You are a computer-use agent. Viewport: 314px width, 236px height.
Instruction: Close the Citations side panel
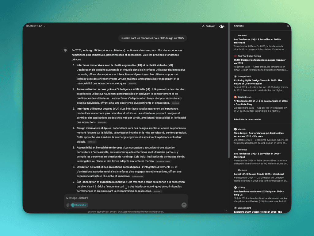click(x=288, y=26)
